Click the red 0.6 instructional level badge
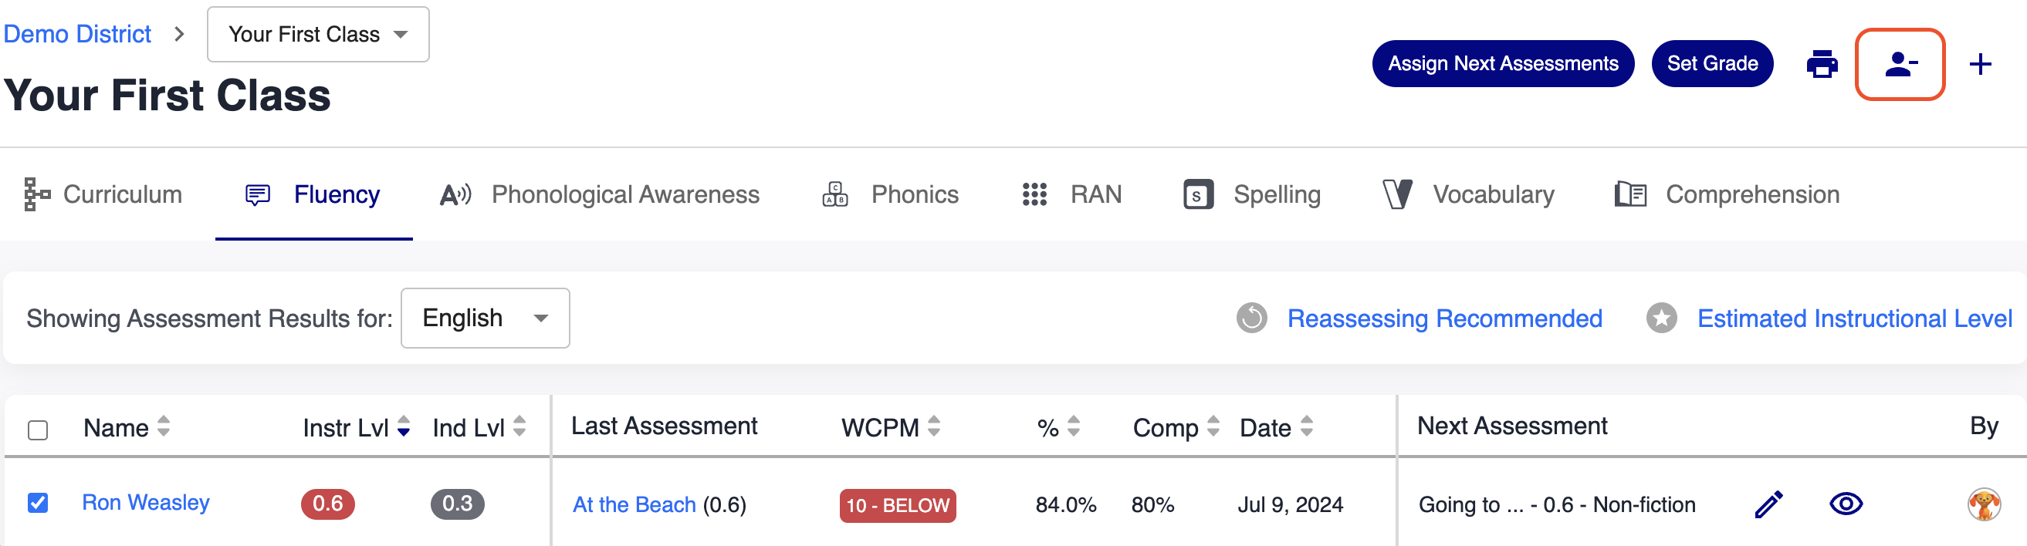2027x546 pixels. [327, 504]
